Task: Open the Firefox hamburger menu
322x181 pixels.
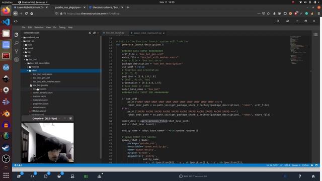Action: [x=318, y=14]
